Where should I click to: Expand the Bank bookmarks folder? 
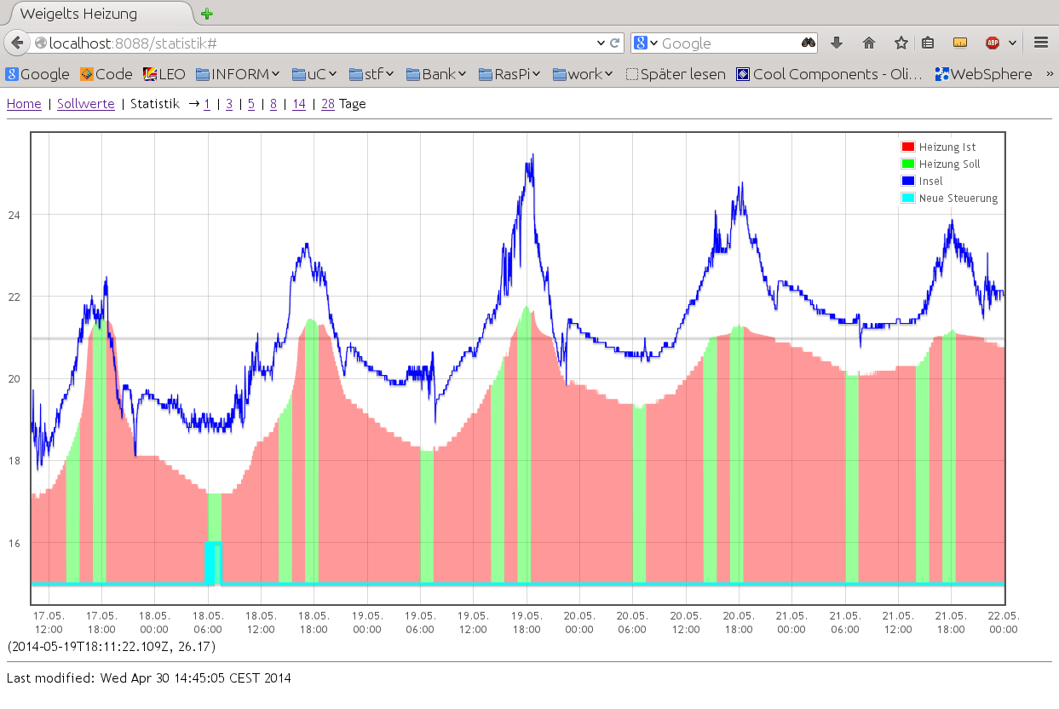pos(436,74)
